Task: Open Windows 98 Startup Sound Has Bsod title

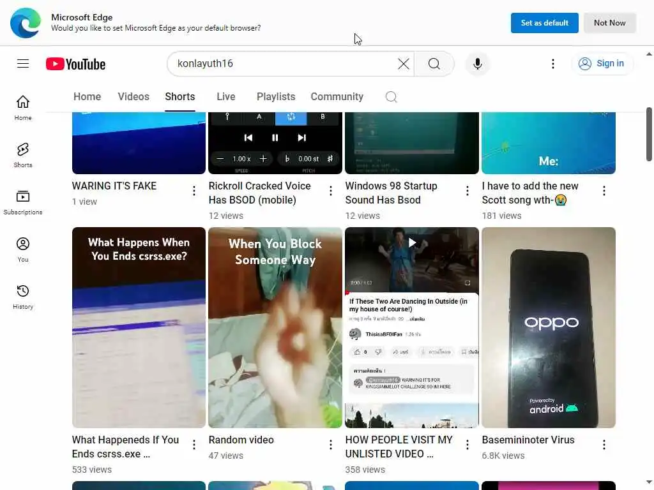Action: [x=392, y=193]
